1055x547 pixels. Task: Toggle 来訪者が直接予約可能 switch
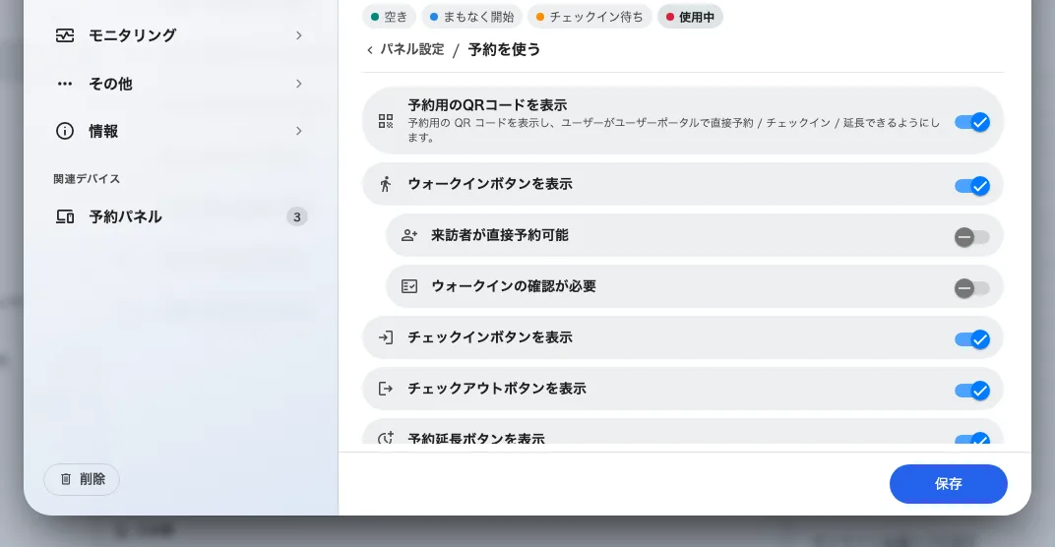[x=972, y=237]
